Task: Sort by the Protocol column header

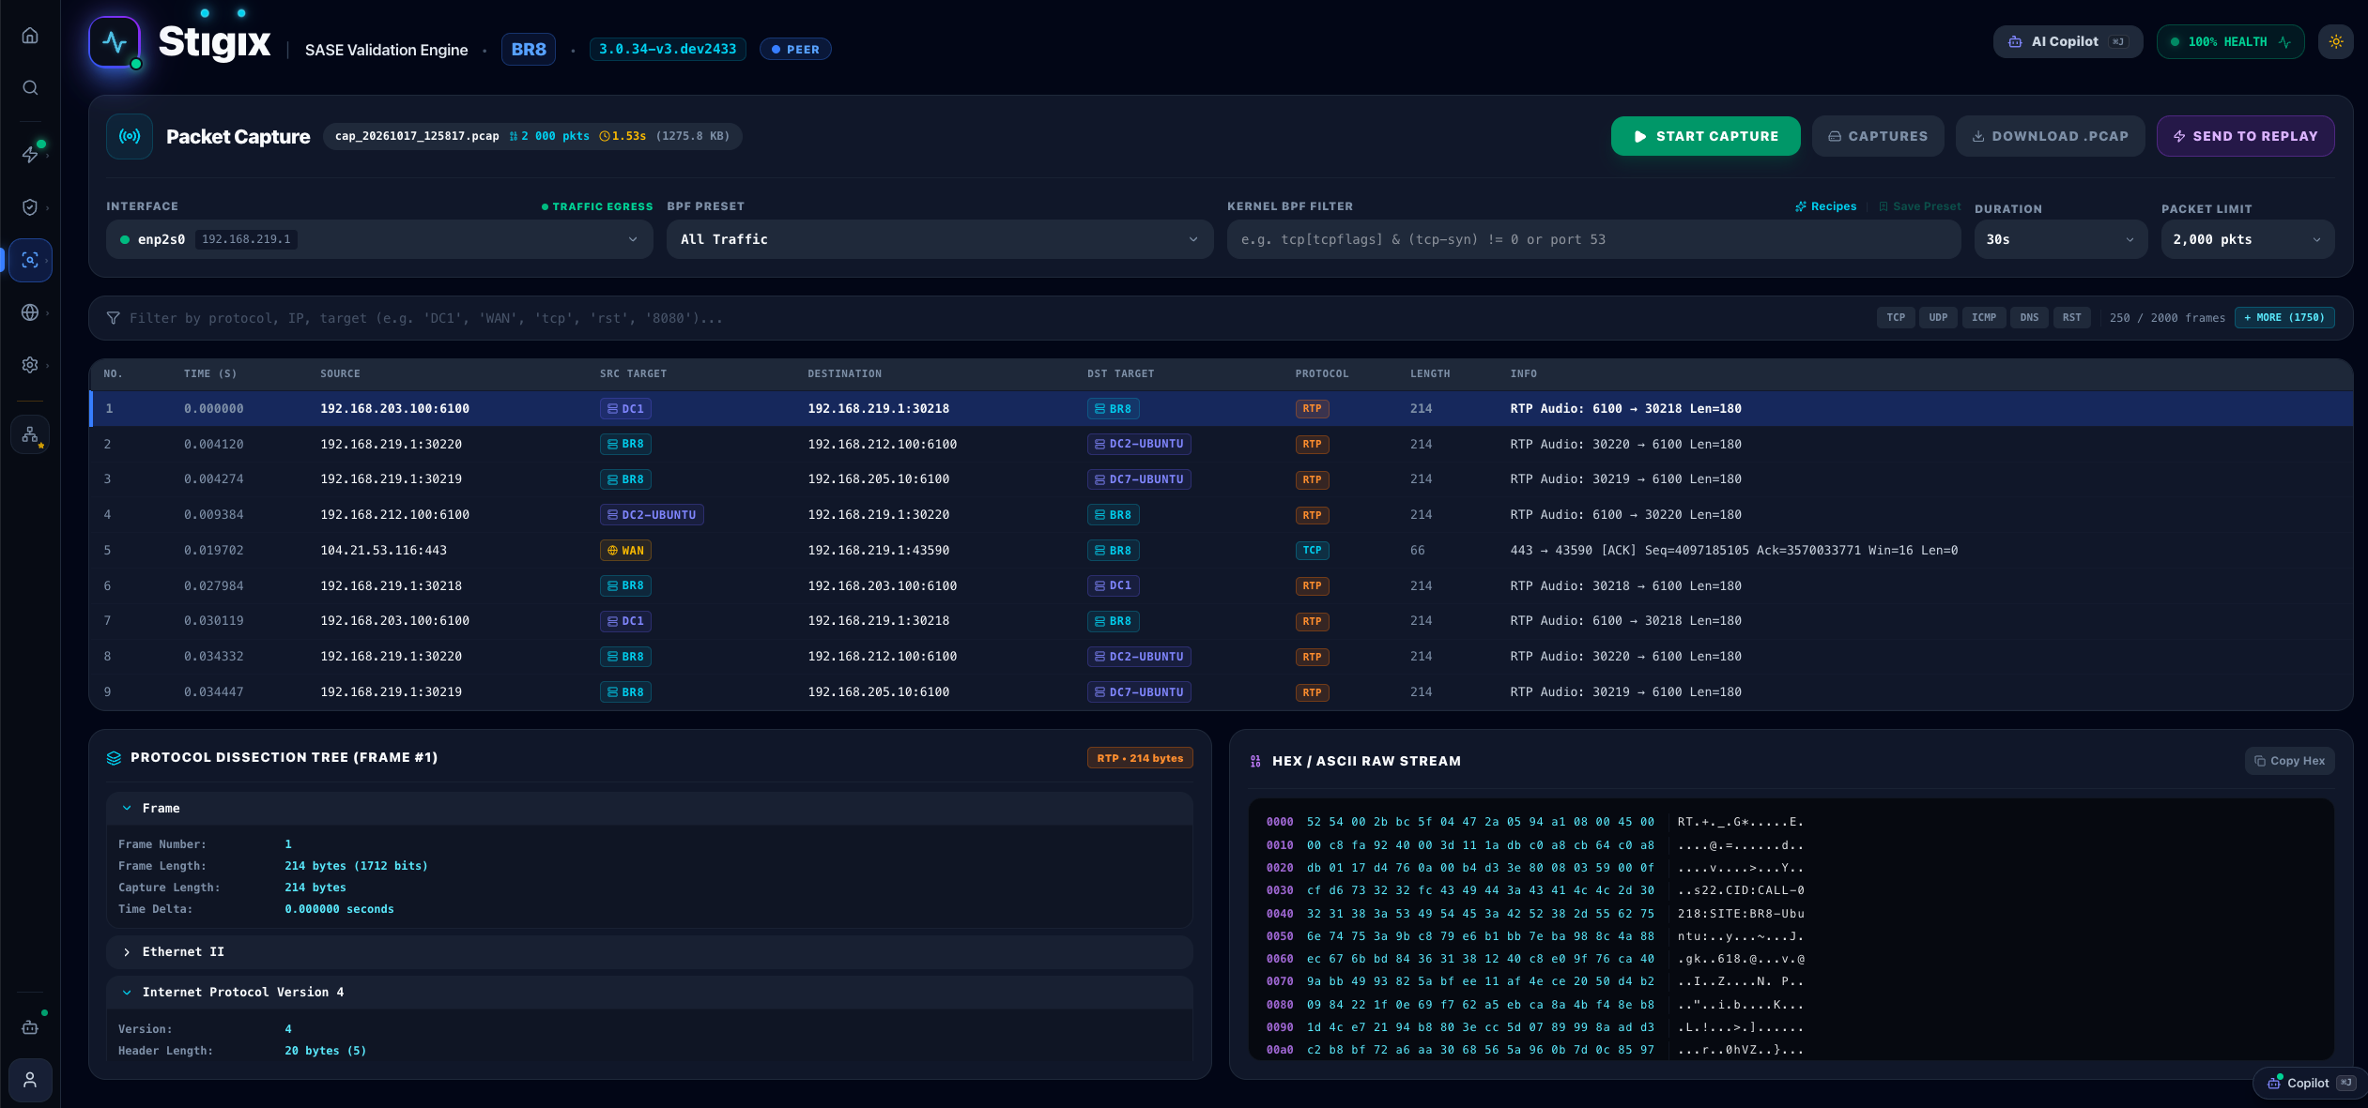Action: click(1322, 374)
